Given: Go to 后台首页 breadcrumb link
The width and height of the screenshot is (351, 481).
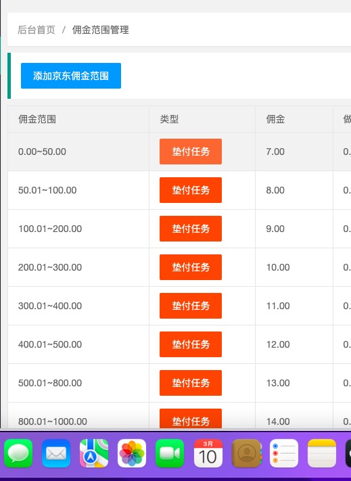Looking at the screenshot, I should [37, 30].
